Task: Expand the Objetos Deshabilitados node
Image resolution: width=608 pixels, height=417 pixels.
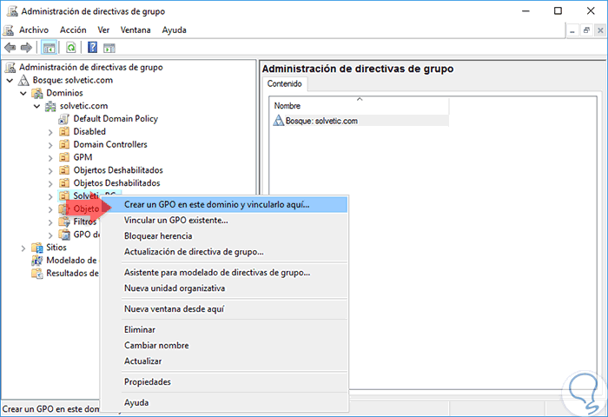Action: [50, 183]
